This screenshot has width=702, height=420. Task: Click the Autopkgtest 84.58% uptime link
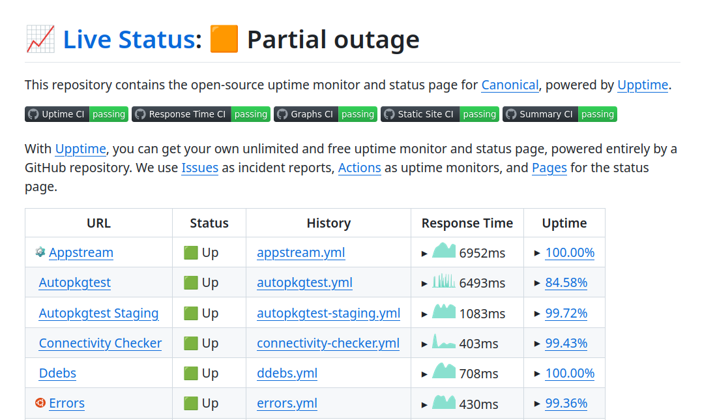pos(566,282)
